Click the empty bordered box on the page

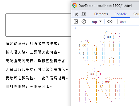click(x=38, y=25)
